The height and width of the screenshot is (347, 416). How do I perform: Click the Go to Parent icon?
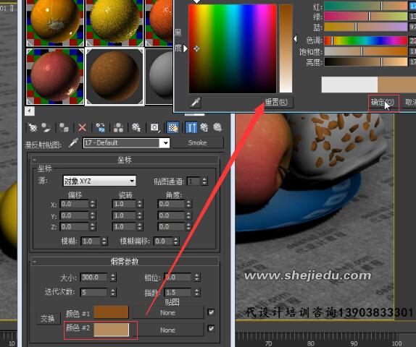(x=204, y=127)
